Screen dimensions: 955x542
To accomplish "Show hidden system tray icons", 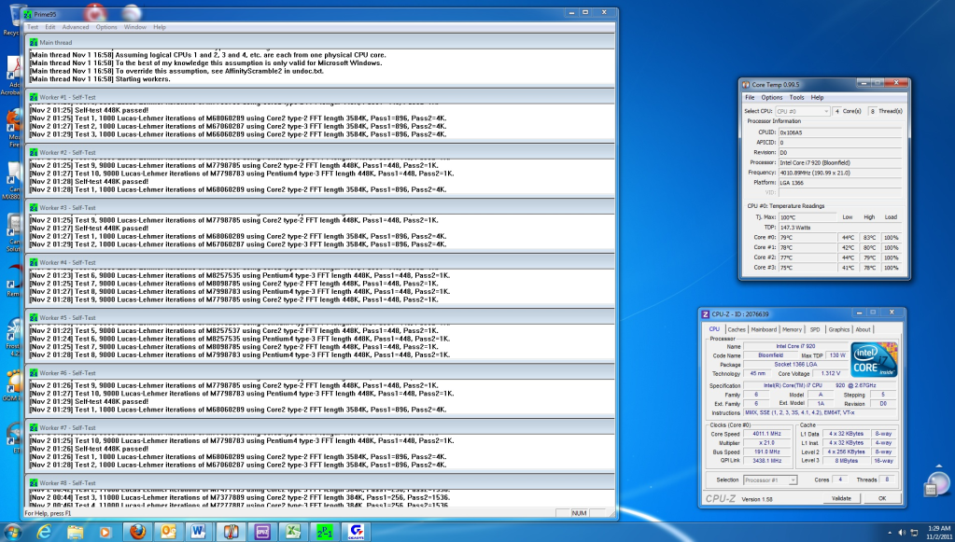I will 890,533.
